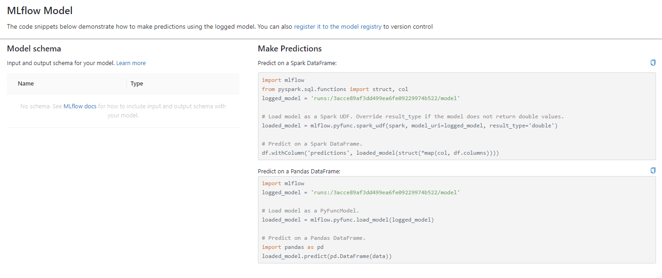
Task: Open the MLflow docs link
Action: click(80, 106)
